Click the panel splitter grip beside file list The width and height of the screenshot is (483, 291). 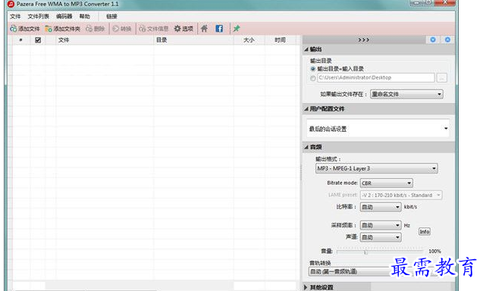(300, 173)
